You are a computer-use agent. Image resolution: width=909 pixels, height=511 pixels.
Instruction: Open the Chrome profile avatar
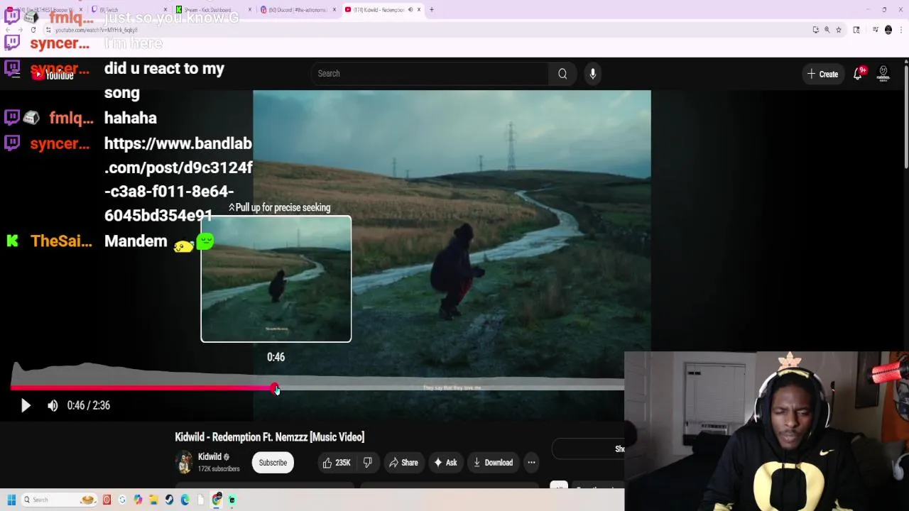tap(888, 30)
